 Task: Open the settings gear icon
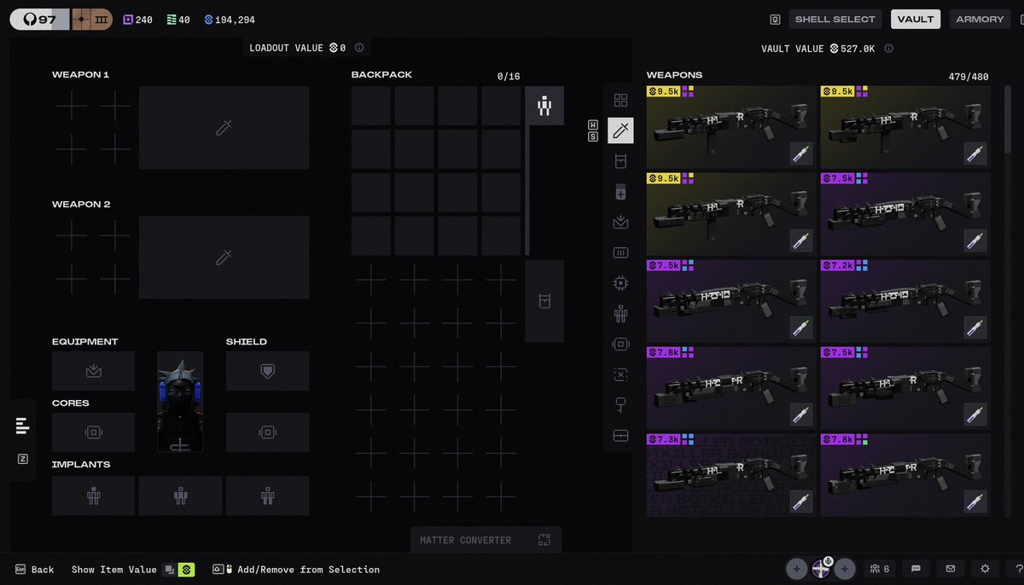point(985,569)
